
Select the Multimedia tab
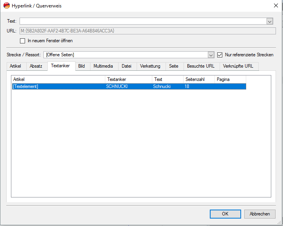(x=103, y=66)
